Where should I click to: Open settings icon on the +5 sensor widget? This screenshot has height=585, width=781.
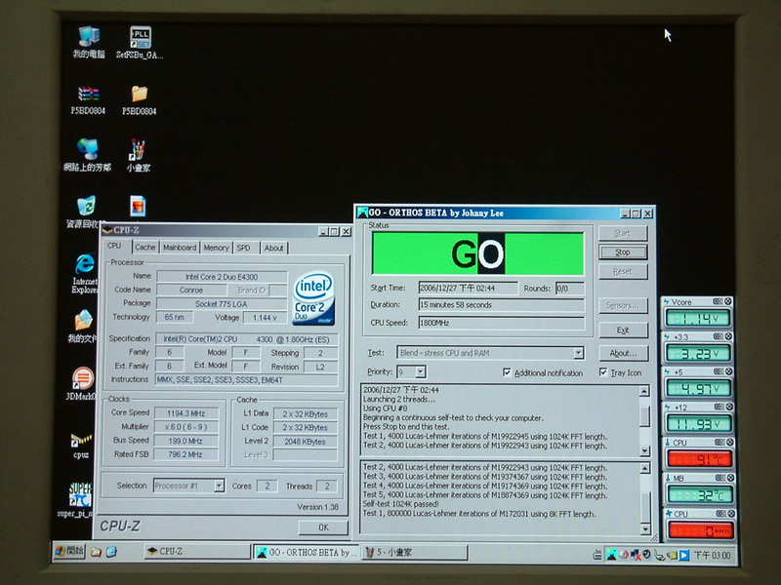719,371
